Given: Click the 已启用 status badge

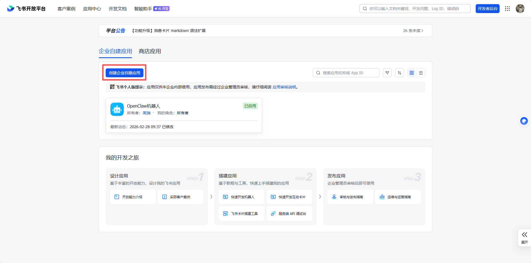Looking at the screenshot, I should [250, 106].
